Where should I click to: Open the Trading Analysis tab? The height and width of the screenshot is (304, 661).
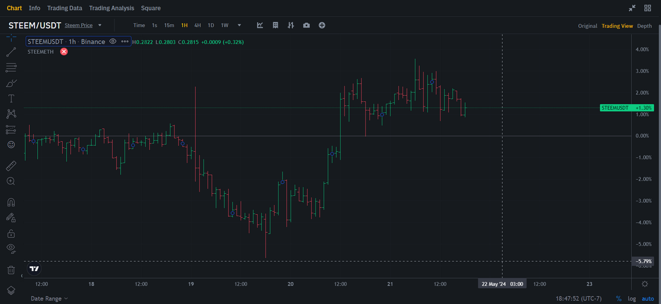(112, 8)
